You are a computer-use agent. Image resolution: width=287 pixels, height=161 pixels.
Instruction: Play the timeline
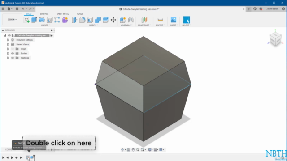12,157
